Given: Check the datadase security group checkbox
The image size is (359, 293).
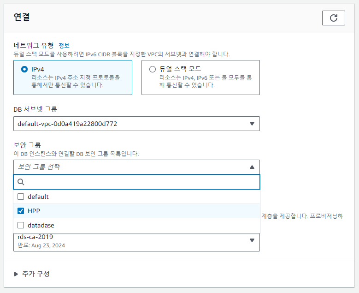Looking at the screenshot, I should tap(21, 225).
